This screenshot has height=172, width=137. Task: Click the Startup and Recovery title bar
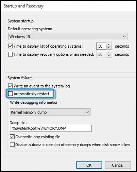coord(68,6)
